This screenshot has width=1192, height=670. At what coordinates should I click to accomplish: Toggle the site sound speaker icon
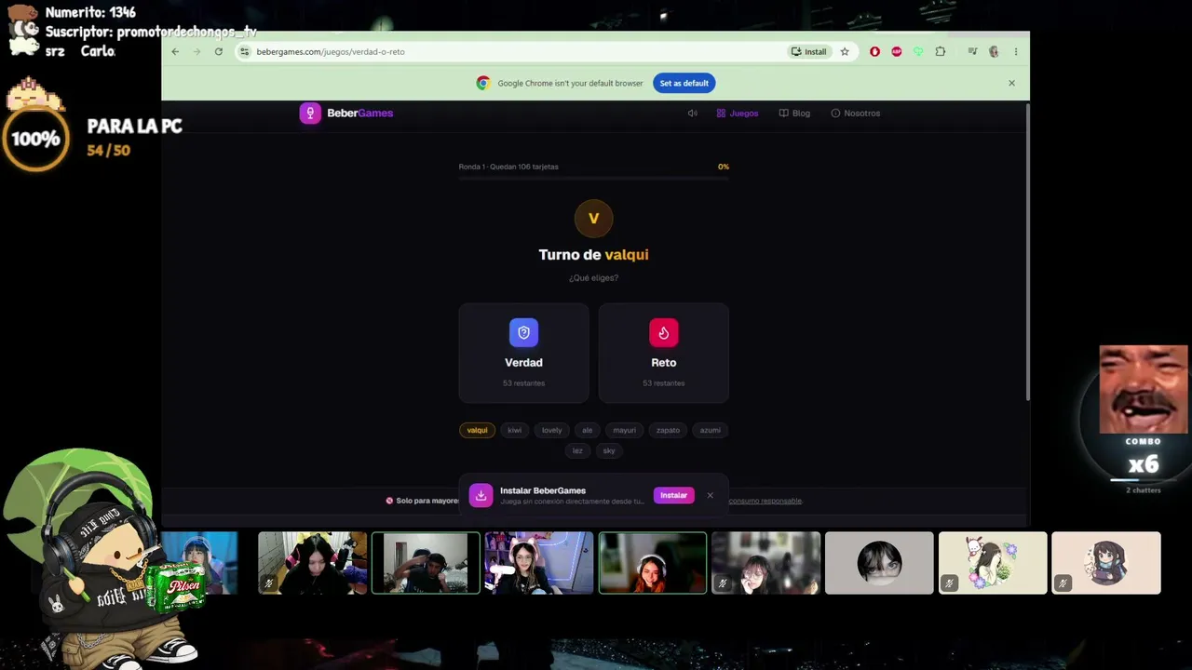(692, 114)
